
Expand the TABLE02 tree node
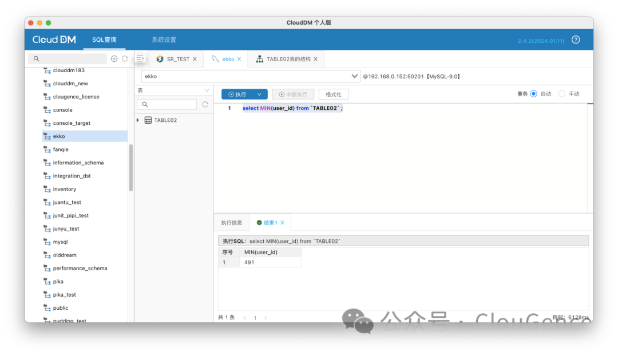click(x=138, y=120)
